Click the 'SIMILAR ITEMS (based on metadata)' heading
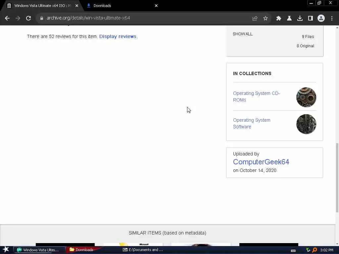The height and width of the screenshot is (254, 339). click(x=167, y=233)
